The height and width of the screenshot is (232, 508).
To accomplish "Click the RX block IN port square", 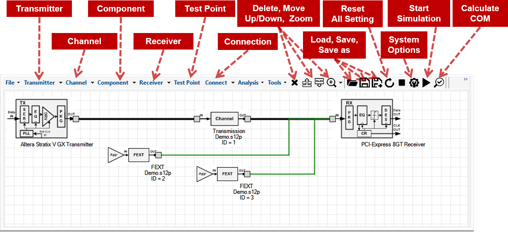I will tap(333, 119).
